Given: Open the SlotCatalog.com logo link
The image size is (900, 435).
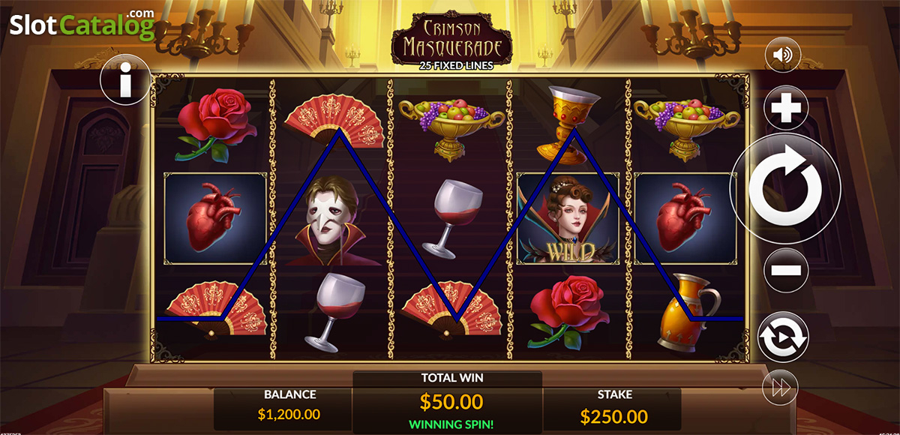Looking at the screenshot, I should (x=82, y=25).
